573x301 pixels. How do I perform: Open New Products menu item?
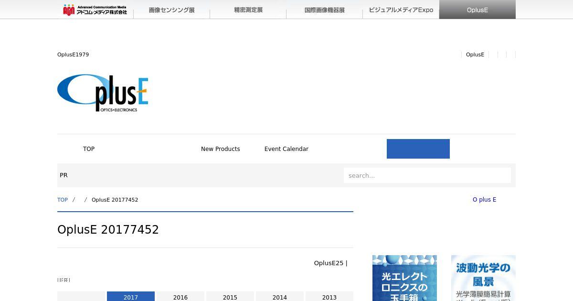coord(221,149)
